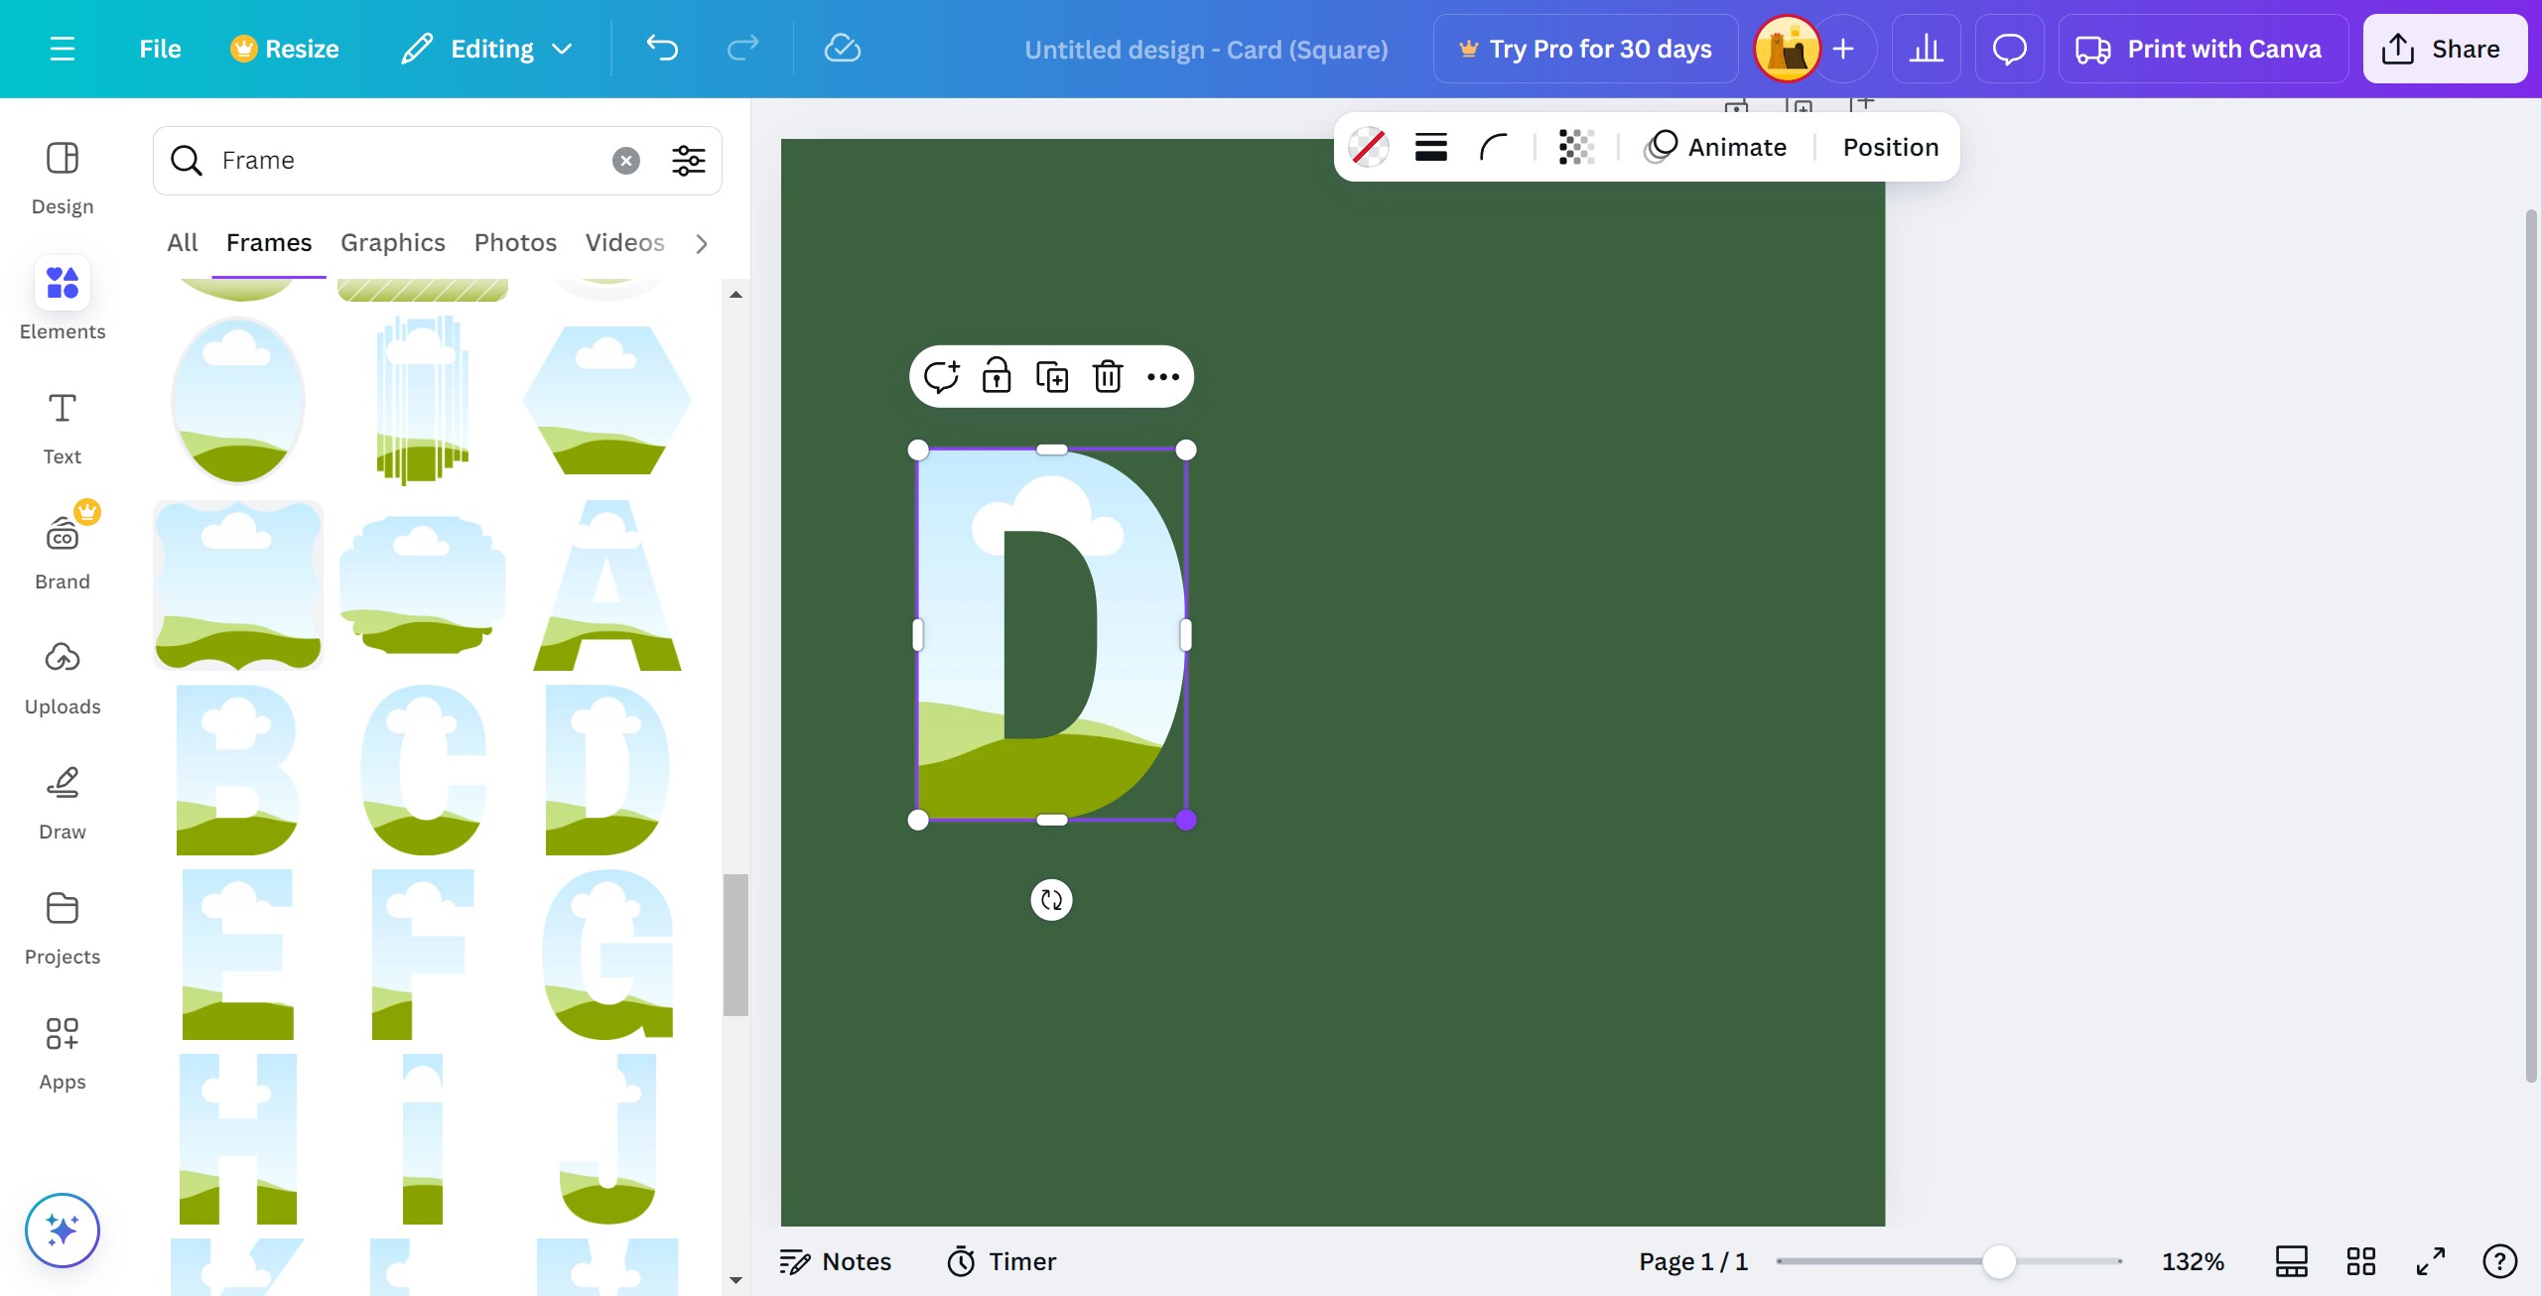Duplicate the selected frame

(1052, 376)
